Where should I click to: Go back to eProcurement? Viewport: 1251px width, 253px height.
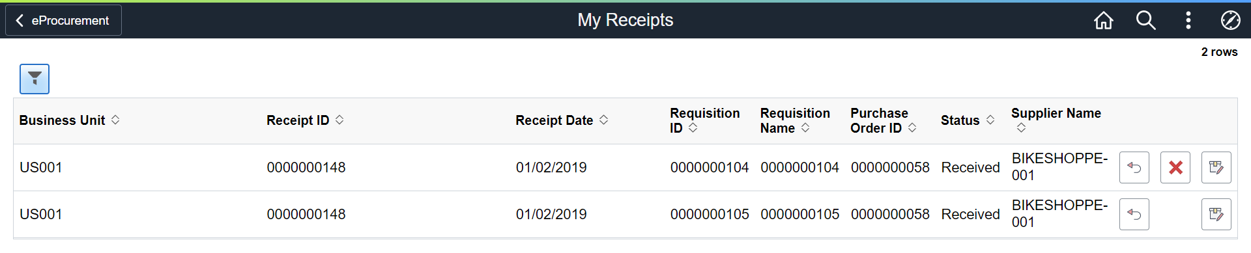pyautogui.click(x=63, y=20)
